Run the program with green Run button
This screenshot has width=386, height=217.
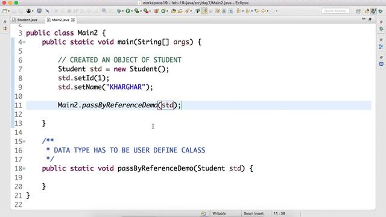pos(128,11)
